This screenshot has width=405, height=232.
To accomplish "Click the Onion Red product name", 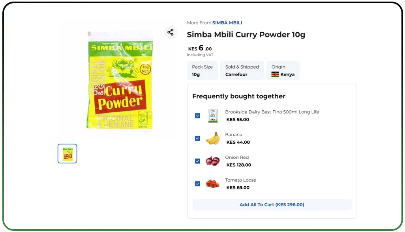I will pos(237,157).
